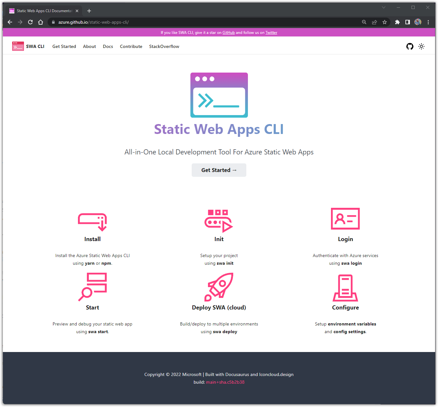
Task: Click the Configure device icon
Action: coord(345,288)
